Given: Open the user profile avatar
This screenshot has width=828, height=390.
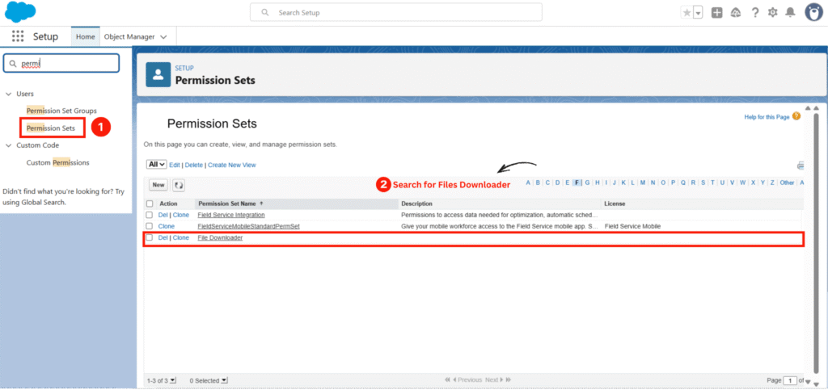Looking at the screenshot, I should click(x=813, y=13).
